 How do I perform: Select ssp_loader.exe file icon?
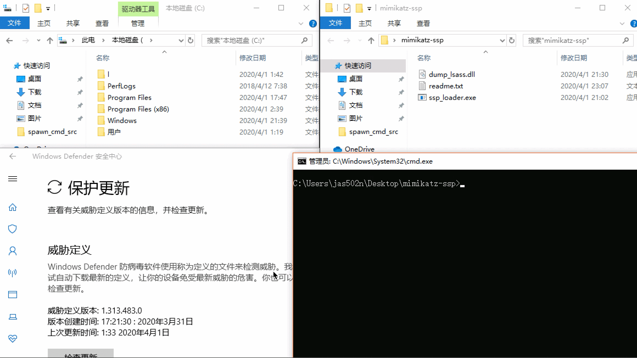click(422, 97)
